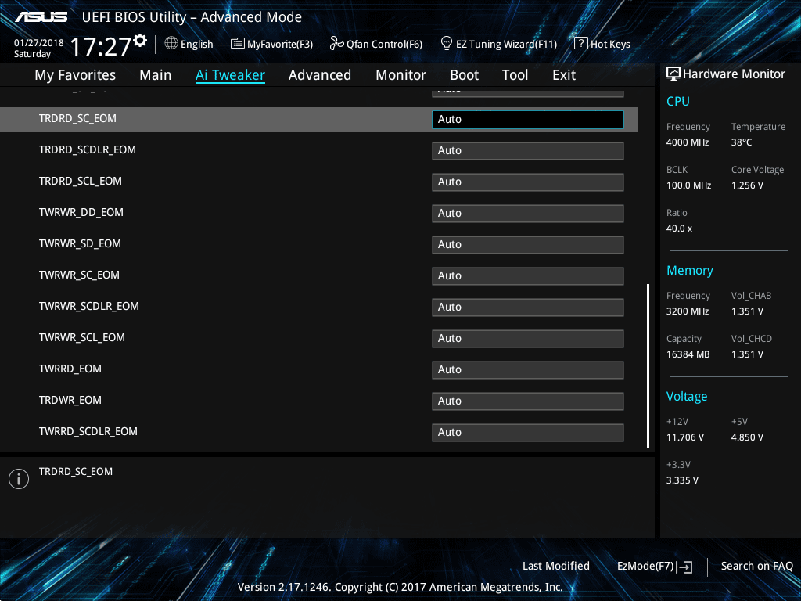The image size is (801, 601).
Task: Click the Hardware Monitor title text
Action: (x=734, y=74)
